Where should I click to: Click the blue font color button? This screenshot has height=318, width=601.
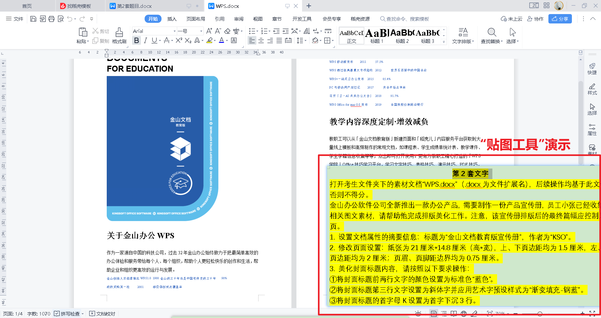point(221,40)
